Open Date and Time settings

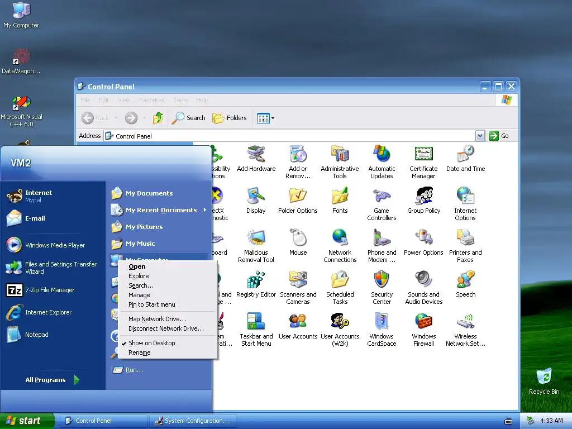click(465, 159)
